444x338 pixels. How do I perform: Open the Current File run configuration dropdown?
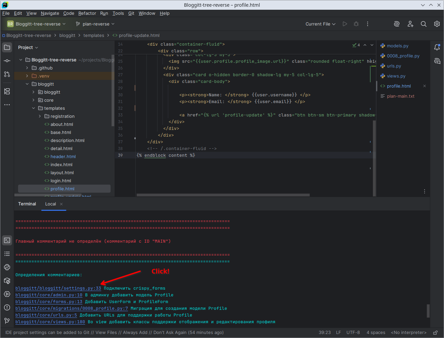click(320, 24)
